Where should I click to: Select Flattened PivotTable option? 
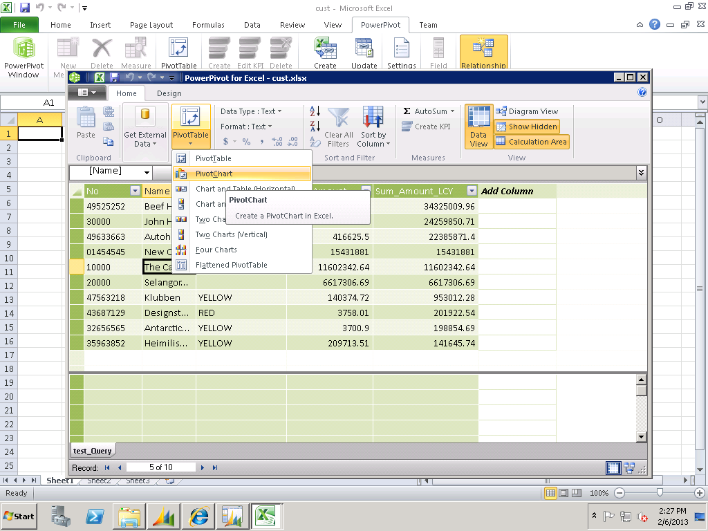[x=241, y=265]
